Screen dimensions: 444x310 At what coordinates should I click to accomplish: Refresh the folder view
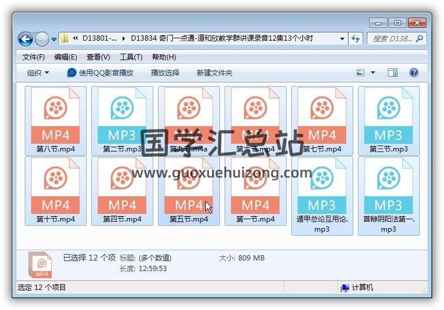[x=356, y=38]
